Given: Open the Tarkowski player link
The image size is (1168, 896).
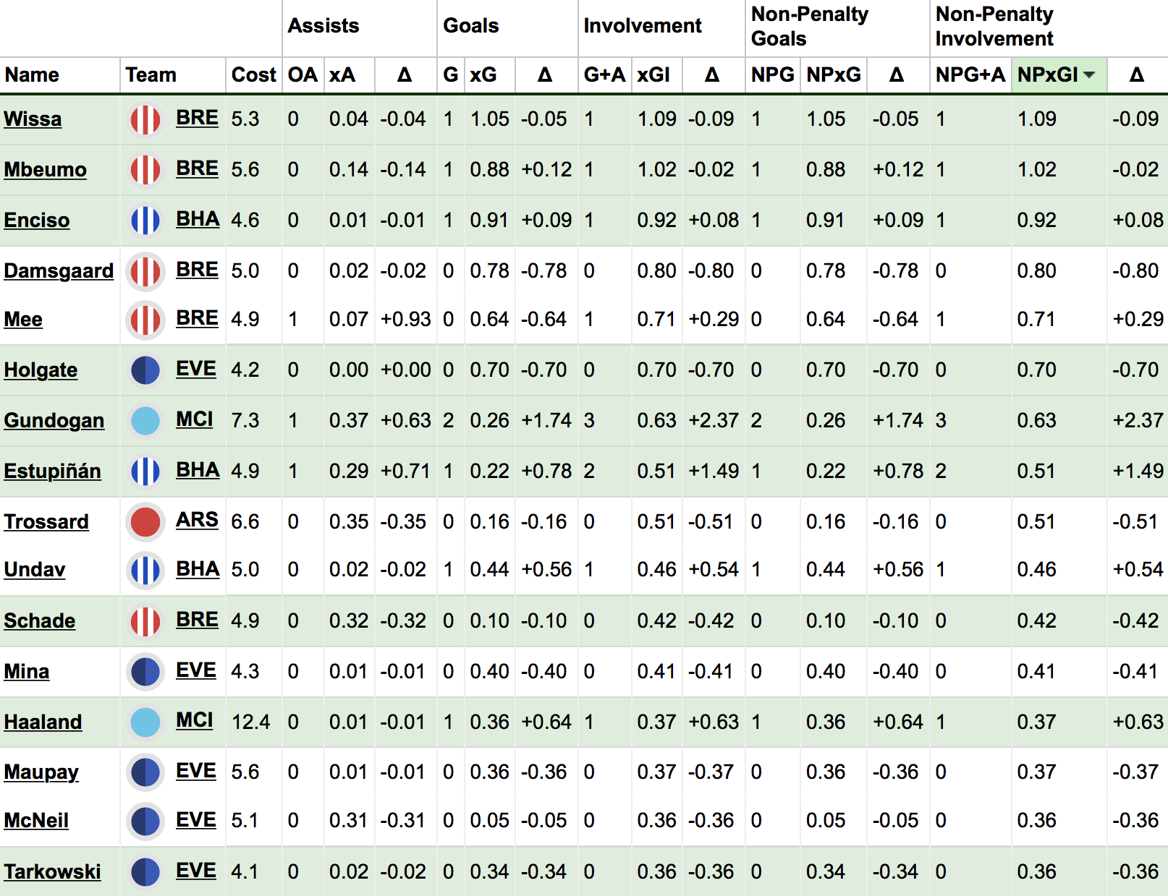Looking at the screenshot, I should pos(52,872).
